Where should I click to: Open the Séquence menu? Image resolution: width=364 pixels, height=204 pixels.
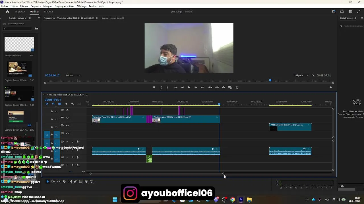[x=36, y=6]
